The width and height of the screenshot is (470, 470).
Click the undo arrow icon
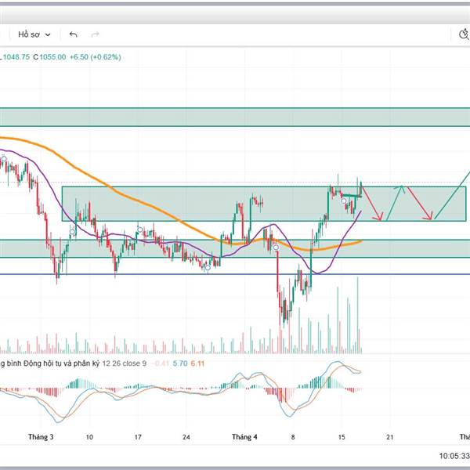[x=74, y=34]
